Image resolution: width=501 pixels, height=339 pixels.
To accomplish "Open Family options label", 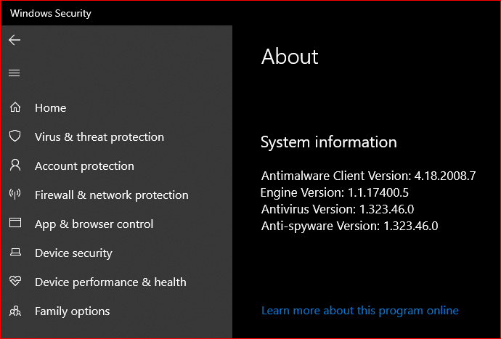I will (72, 311).
